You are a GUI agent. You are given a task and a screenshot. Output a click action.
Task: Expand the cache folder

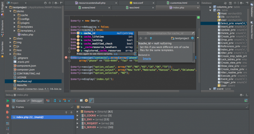coord(14,15)
